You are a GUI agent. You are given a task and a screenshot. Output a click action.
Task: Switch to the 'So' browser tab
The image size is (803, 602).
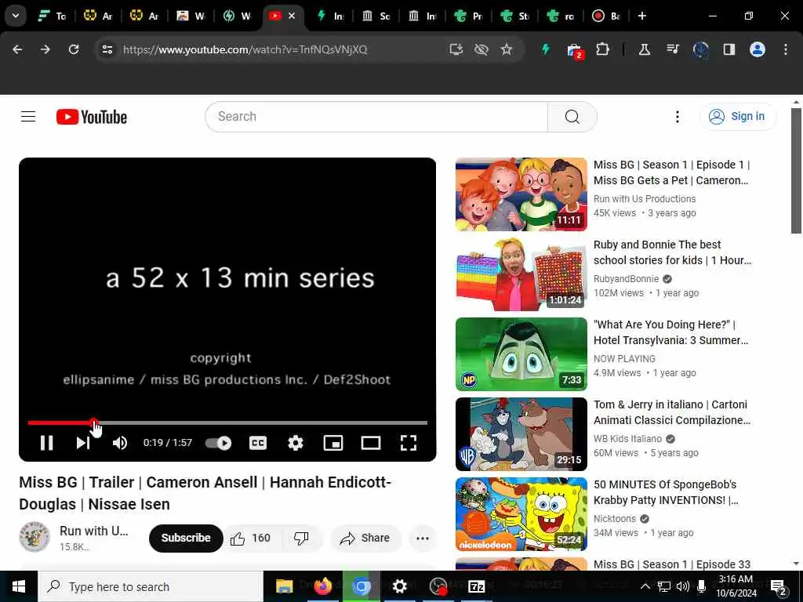point(376,16)
